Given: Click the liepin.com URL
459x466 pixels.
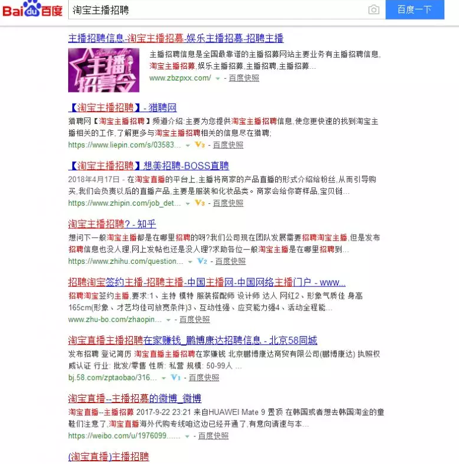Looking at the screenshot, I should [x=125, y=145].
